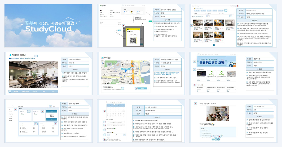Image resolution: width=282 pixels, height=147 pixels.
Task: Click the first studyroom photo in the list
Action: (x=198, y=23)
